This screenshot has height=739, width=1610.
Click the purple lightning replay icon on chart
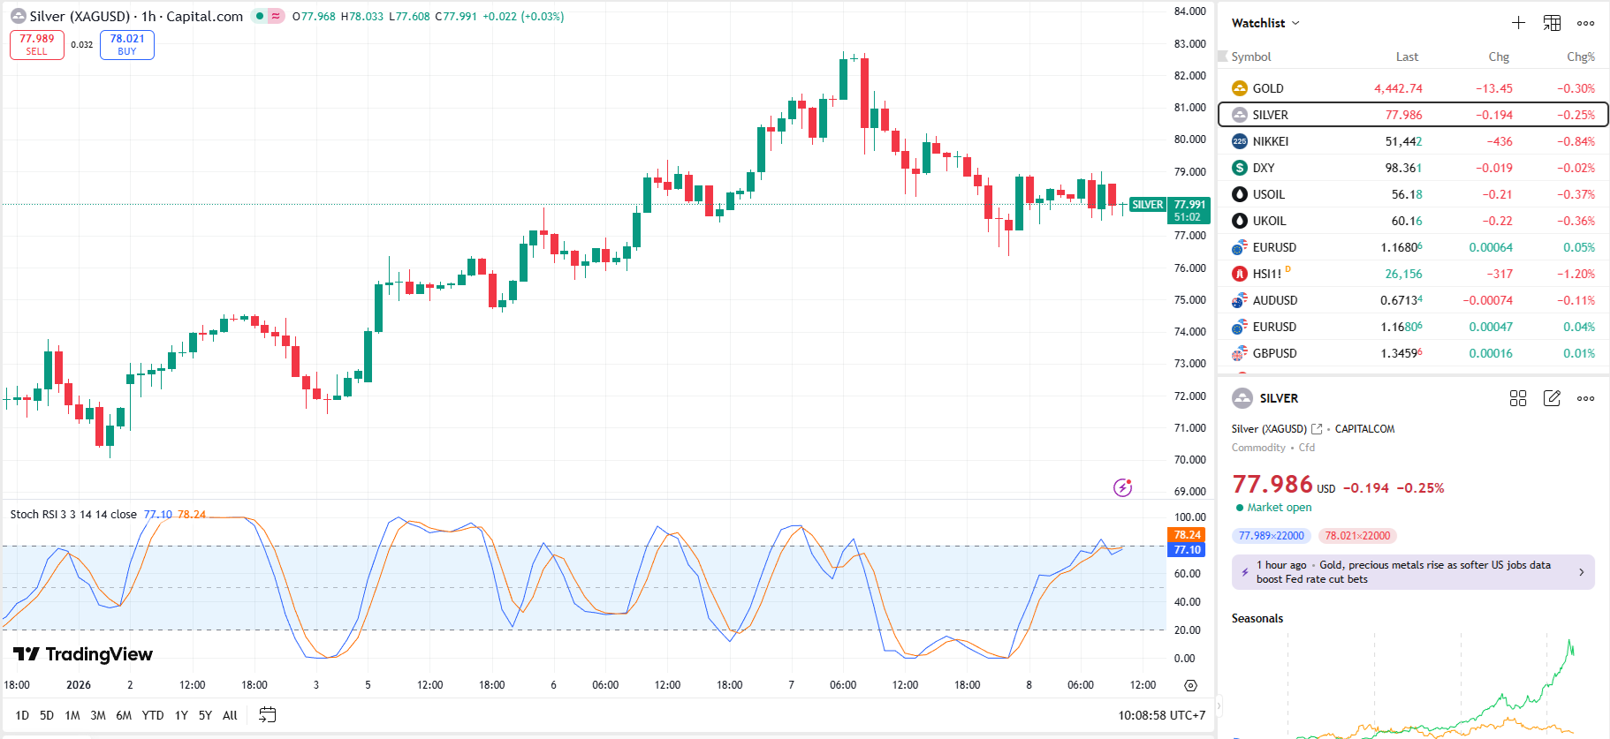click(1122, 487)
